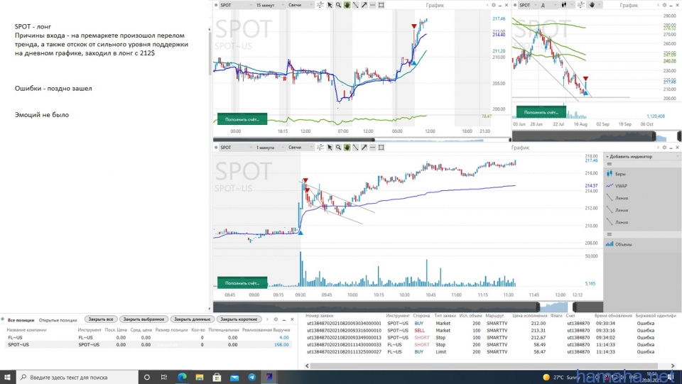Open gear settings of 15-minute chart panel
Screen dimensions: 682x384
[x=494, y=5]
